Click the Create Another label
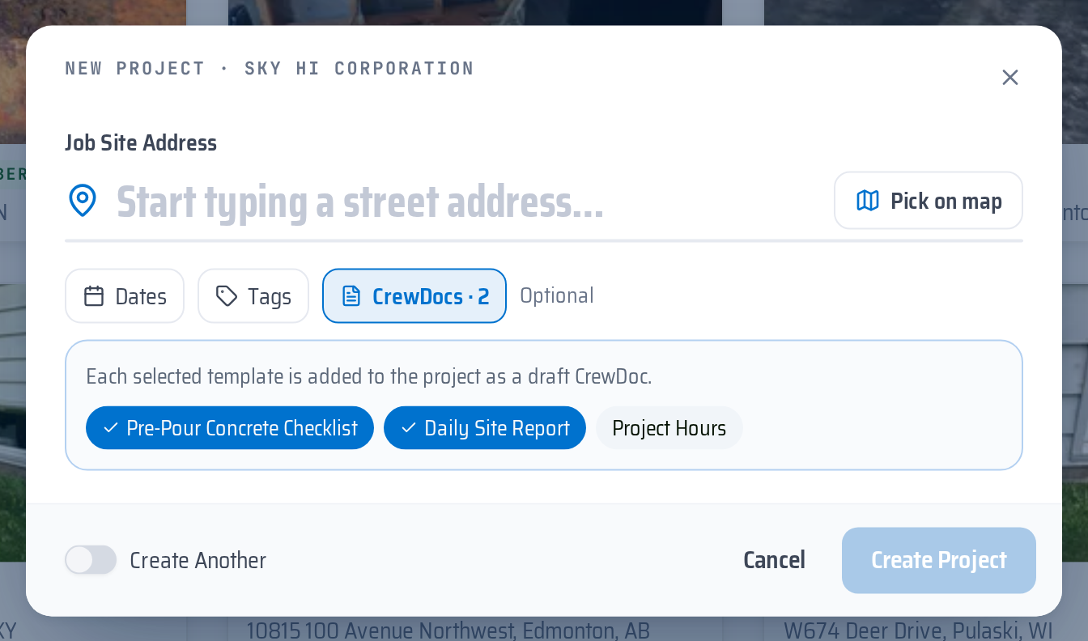This screenshot has height=641, width=1088. tap(198, 560)
